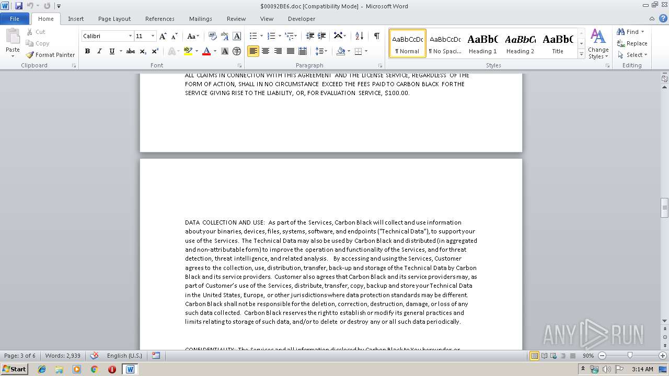Shrink the font size
Screen dimensions: 669x376
tap(175, 36)
